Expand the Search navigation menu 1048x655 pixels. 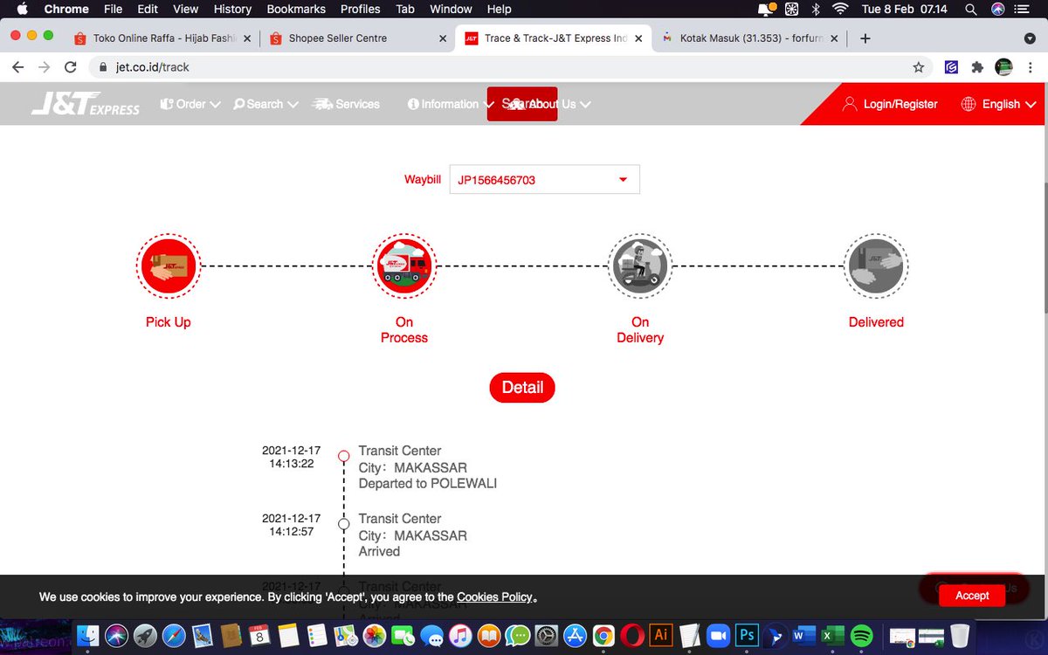click(x=265, y=104)
